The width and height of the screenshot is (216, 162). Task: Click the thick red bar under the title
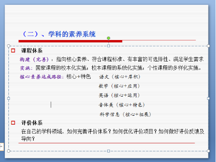click(70, 41)
